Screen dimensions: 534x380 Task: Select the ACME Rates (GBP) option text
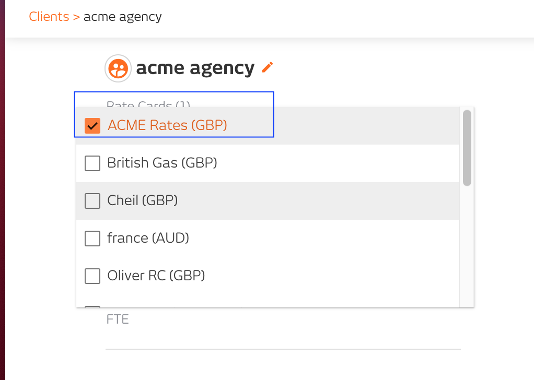(x=167, y=125)
